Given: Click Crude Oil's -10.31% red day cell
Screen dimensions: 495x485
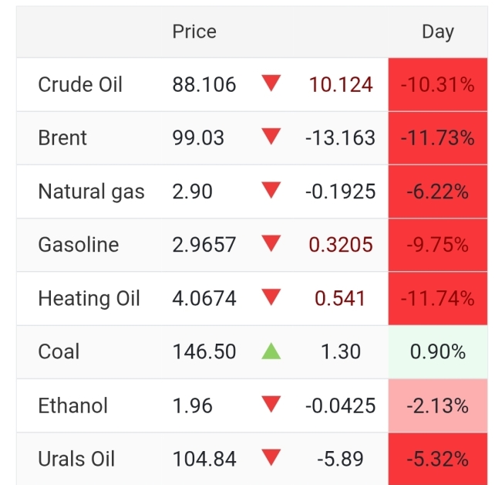Looking at the screenshot, I should tap(437, 84).
